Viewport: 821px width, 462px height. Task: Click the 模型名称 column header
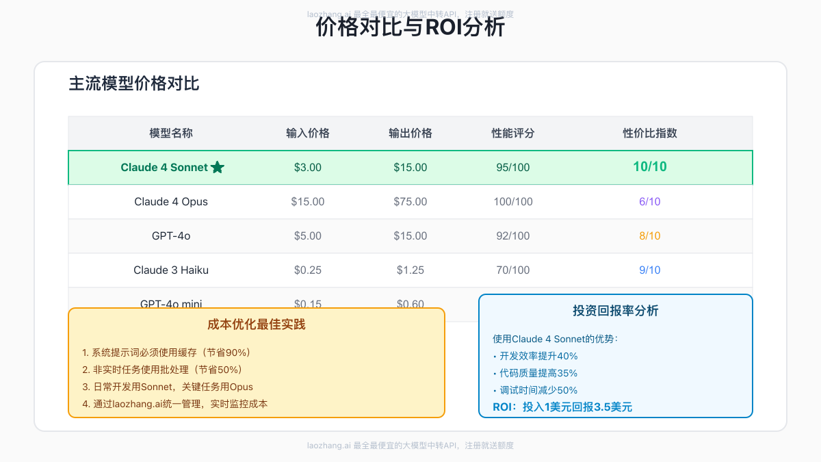(171, 133)
